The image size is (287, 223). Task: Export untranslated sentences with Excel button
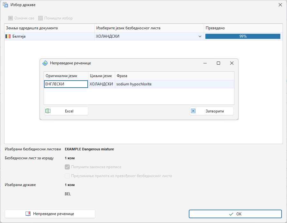(x=66, y=111)
